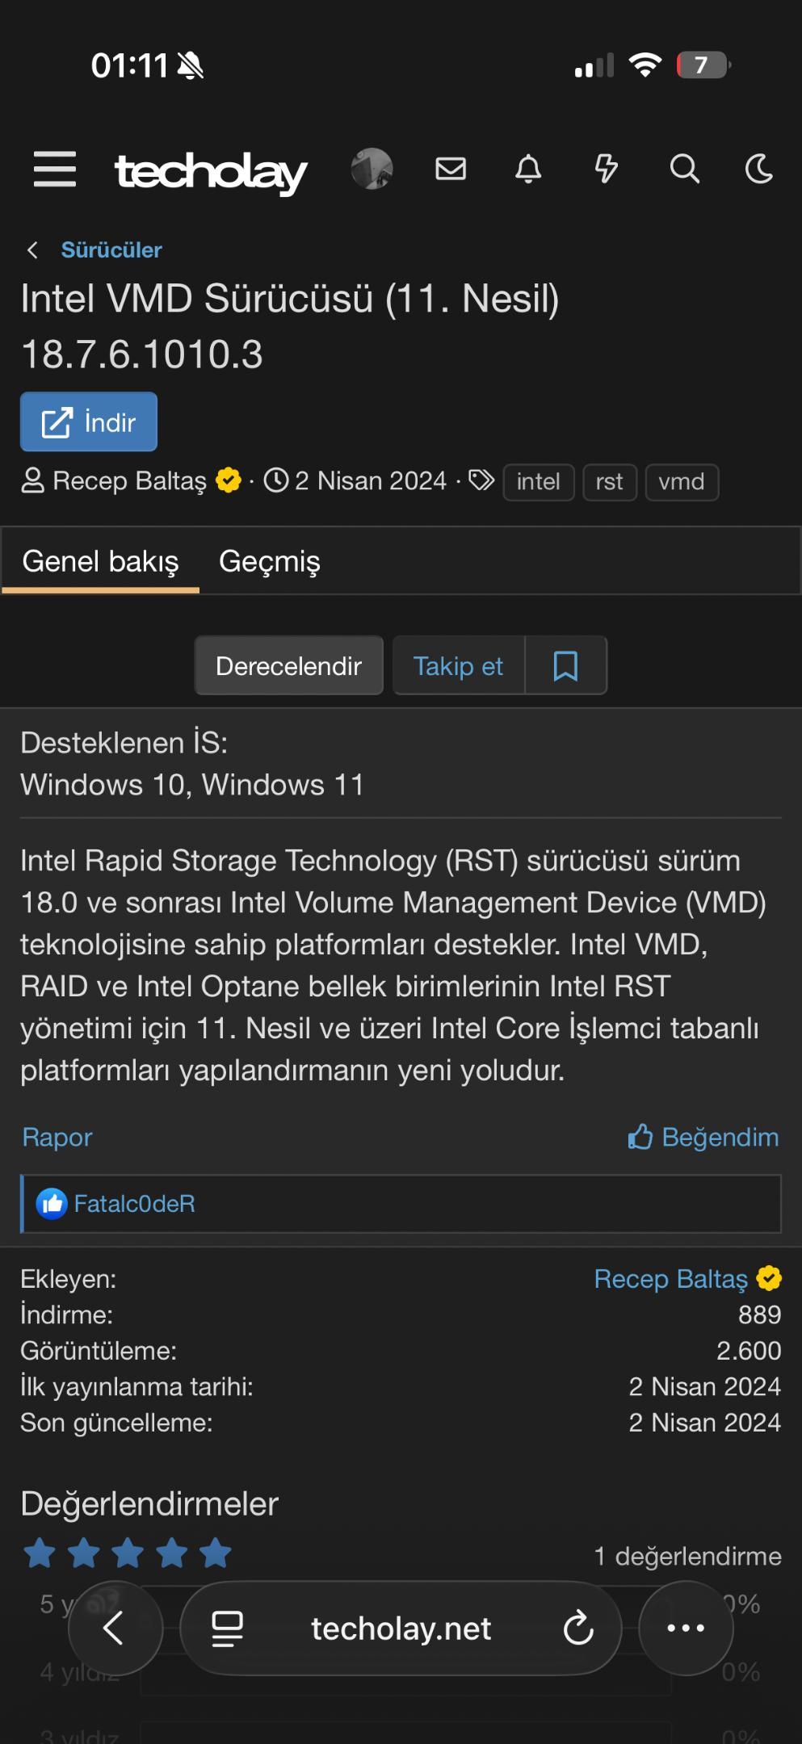The height and width of the screenshot is (1744, 802).
Task: Open the lightning bolt new activity icon
Action: (x=606, y=169)
